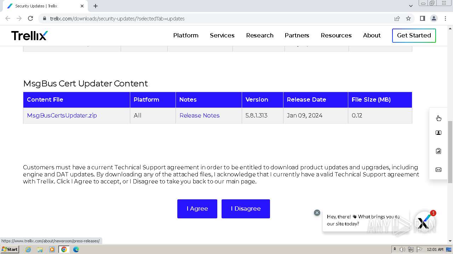Open the Action Center flag icon
453x254 pixels.
419,249
